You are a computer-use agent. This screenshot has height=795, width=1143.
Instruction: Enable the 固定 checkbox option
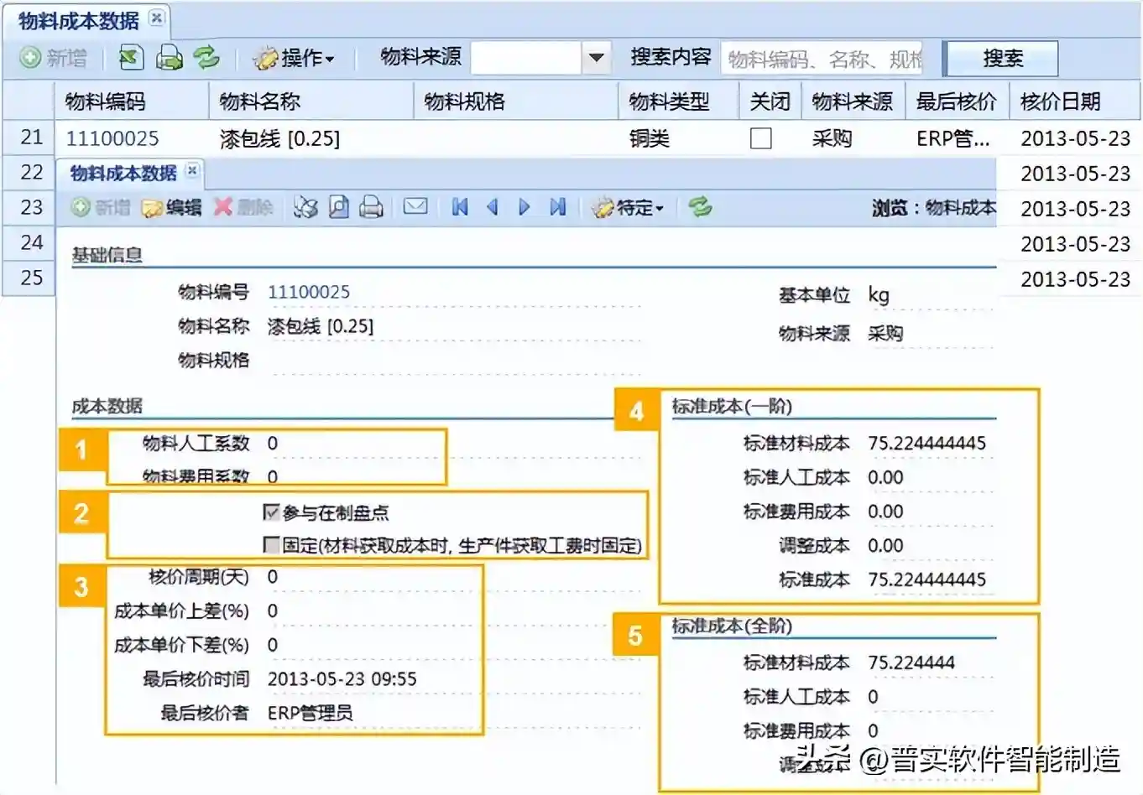click(271, 545)
